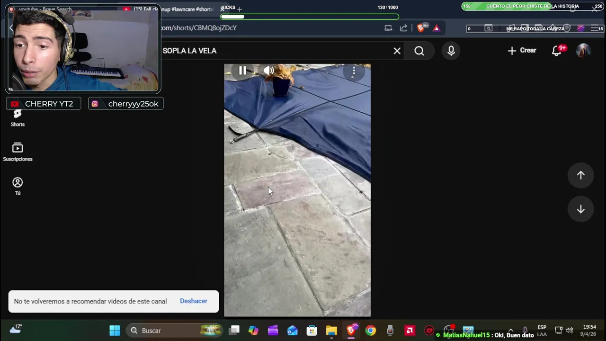Image resolution: width=606 pixels, height=341 pixels.
Task: Click the CUENTO EL PEOR CHISTE goal bar
Action: tap(533, 6)
